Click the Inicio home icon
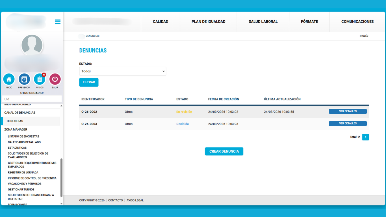 (x=9, y=79)
